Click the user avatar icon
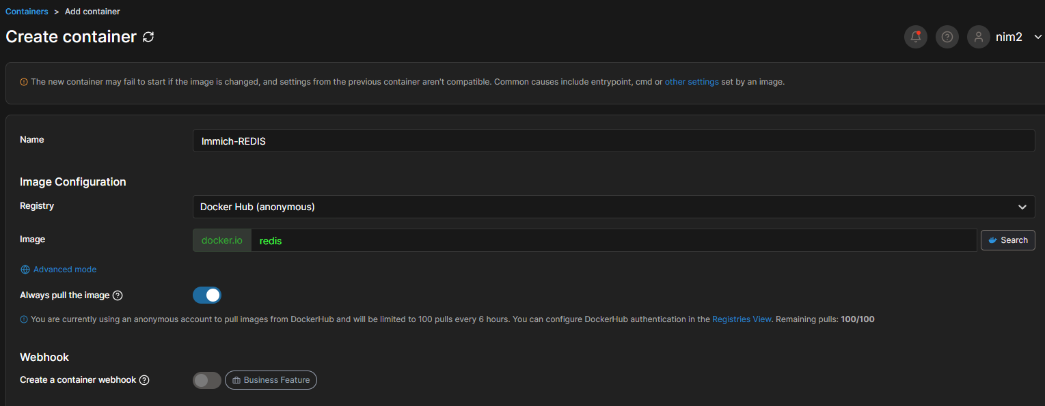The height and width of the screenshot is (406, 1045). pos(979,37)
